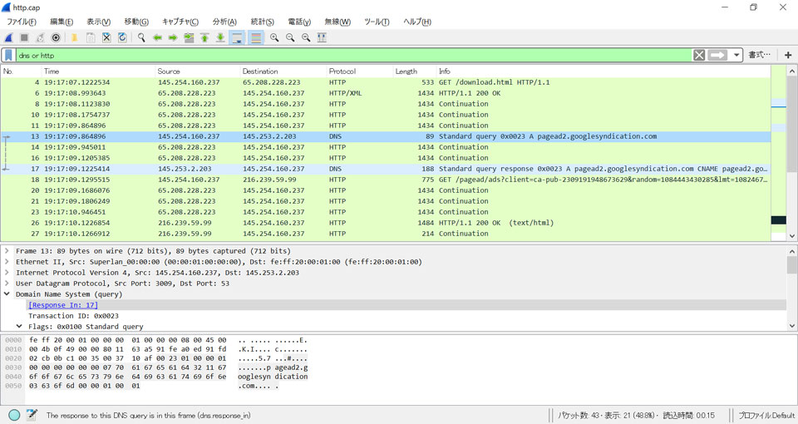Open the 統計(S) menu
The height and width of the screenshot is (424, 798).
click(263, 22)
